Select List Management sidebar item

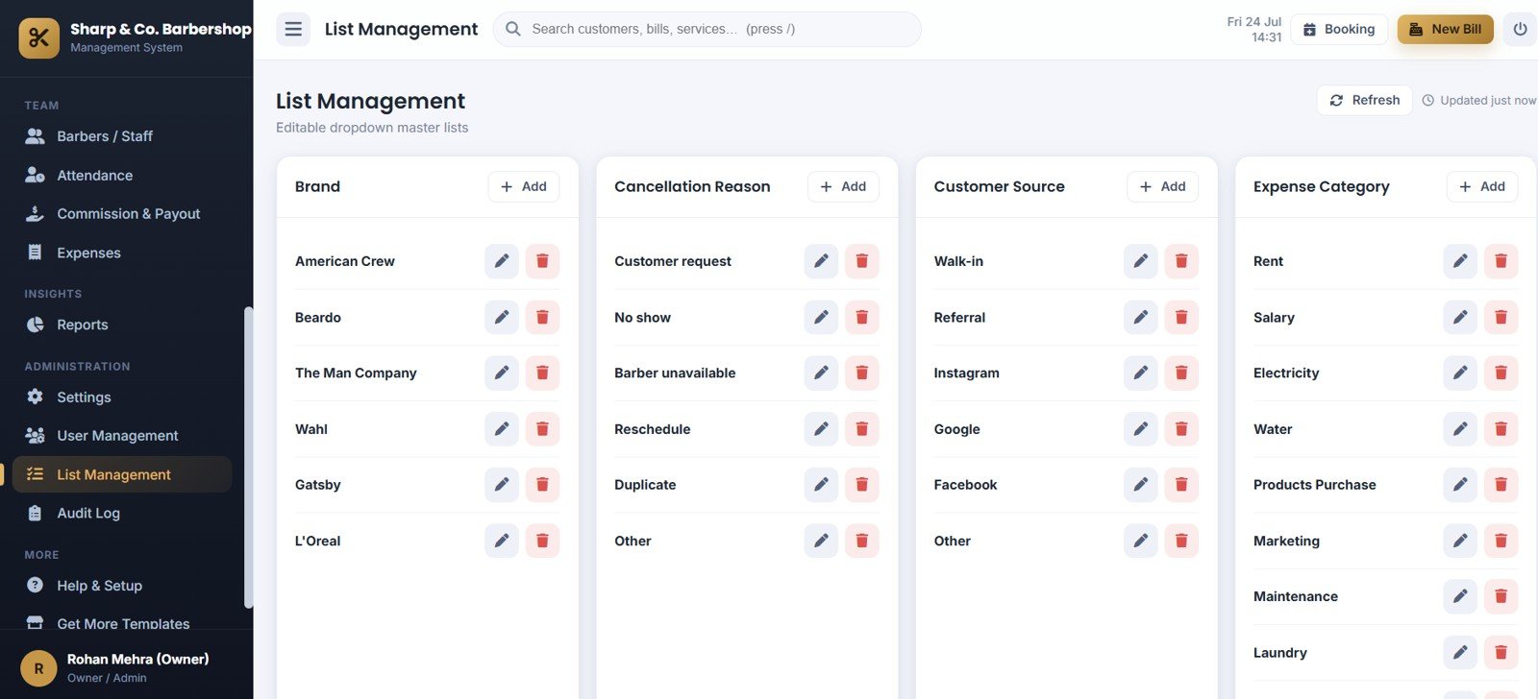[122, 474]
